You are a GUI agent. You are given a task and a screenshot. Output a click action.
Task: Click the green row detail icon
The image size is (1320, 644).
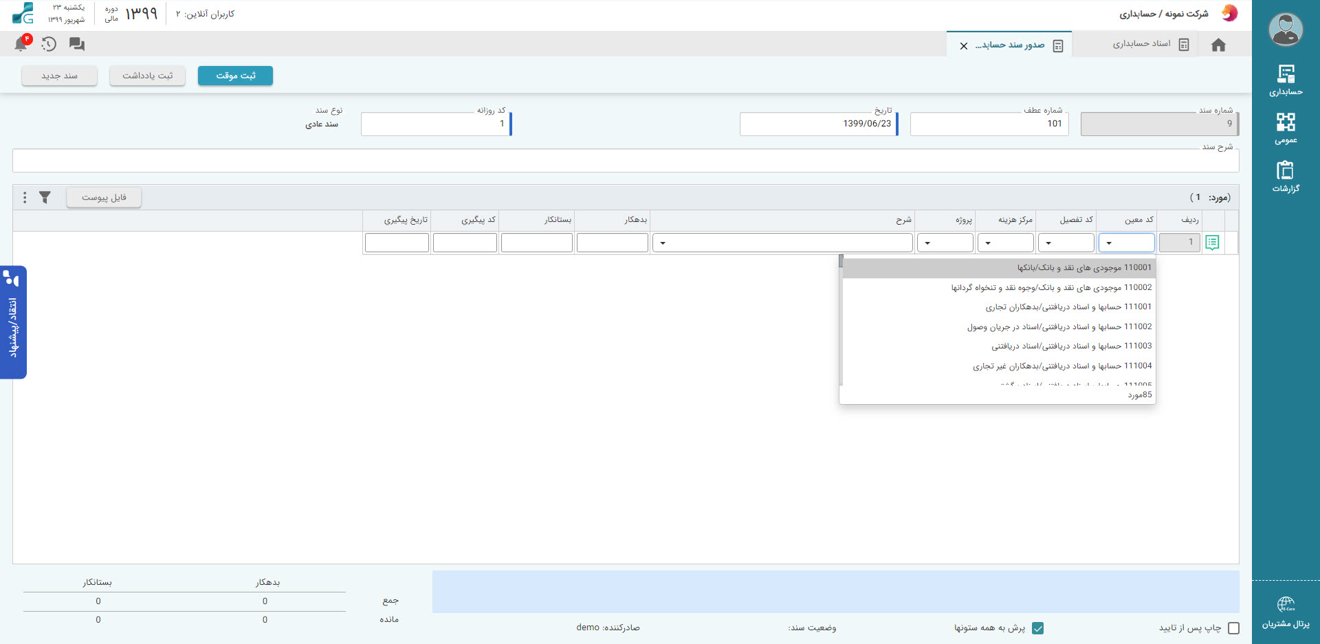click(x=1212, y=243)
